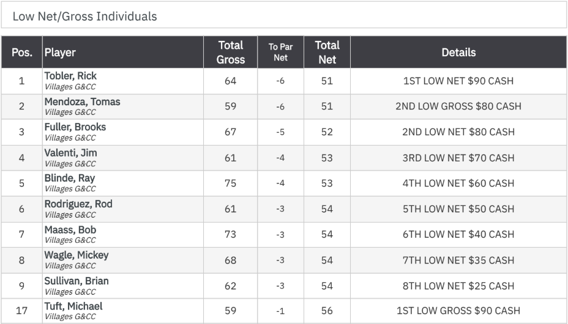This screenshot has width=568, height=324.
Task: Sort by the Pos. column header
Action: 22,52
